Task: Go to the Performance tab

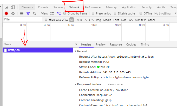Action: pos(93,7)
